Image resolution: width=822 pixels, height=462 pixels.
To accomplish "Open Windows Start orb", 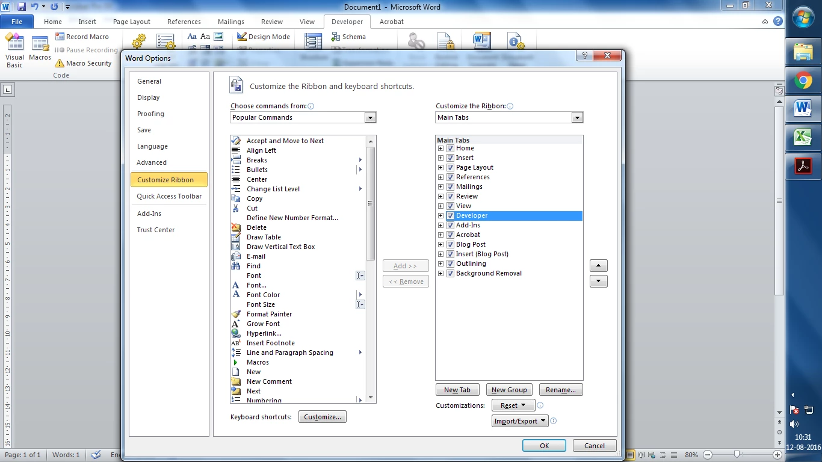I will pos(803,17).
